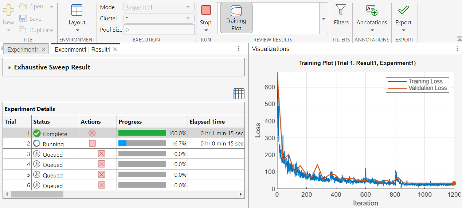Viewport: 462px width, 208px height.
Task: Open the Filters funnel tool
Action: 341,15
